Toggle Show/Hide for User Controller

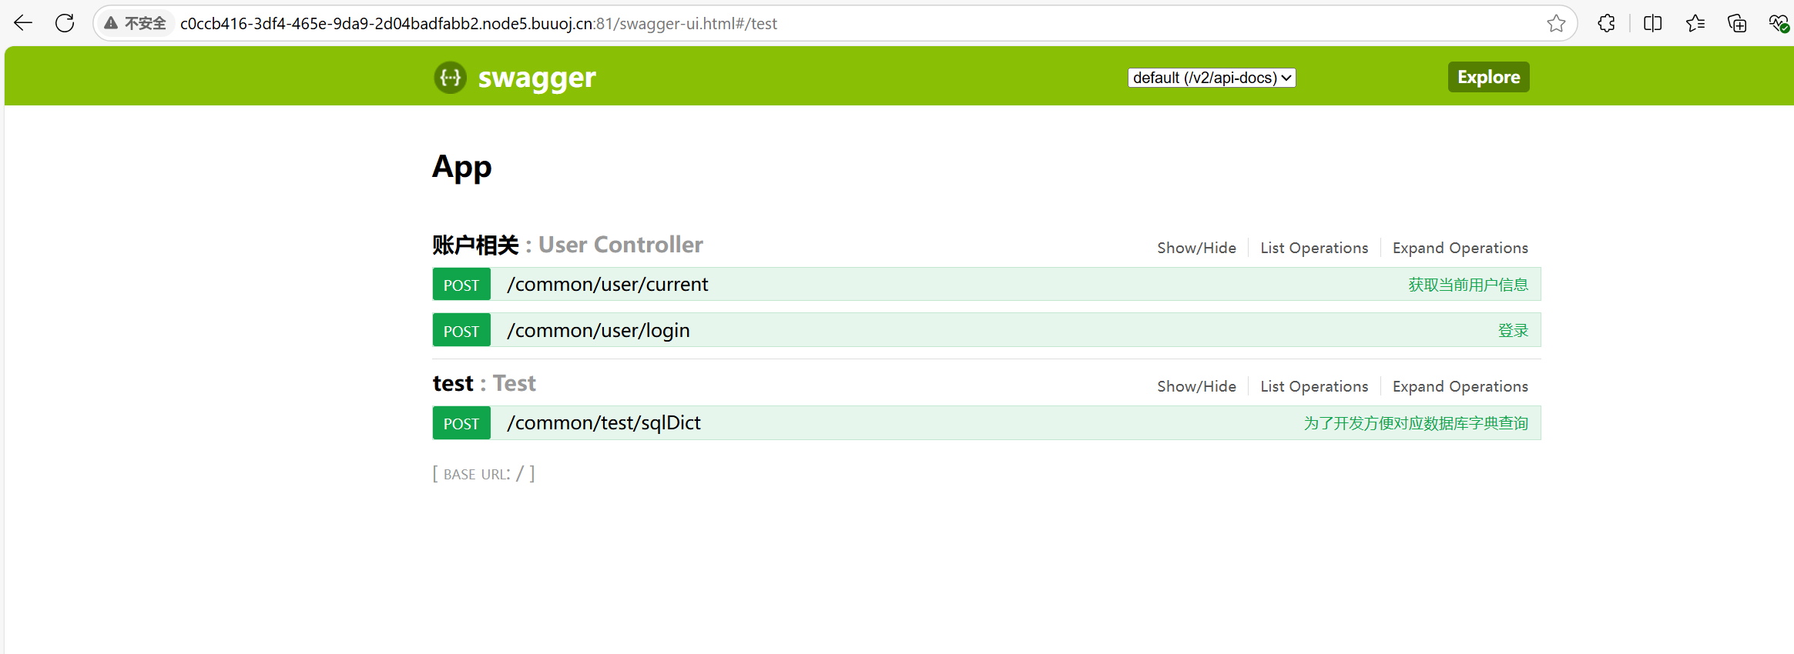[1196, 248]
